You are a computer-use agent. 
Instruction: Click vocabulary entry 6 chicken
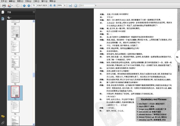point(151,117)
